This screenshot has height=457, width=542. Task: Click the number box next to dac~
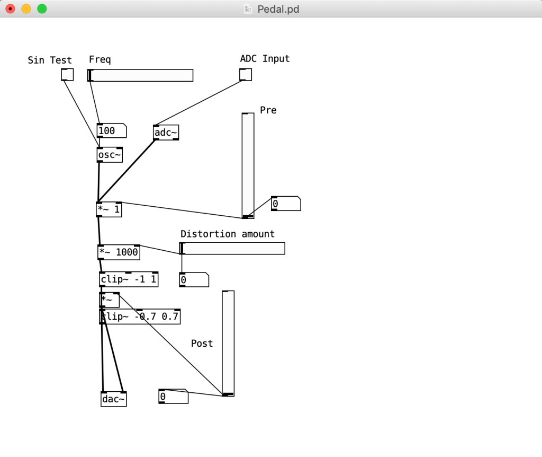(173, 397)
